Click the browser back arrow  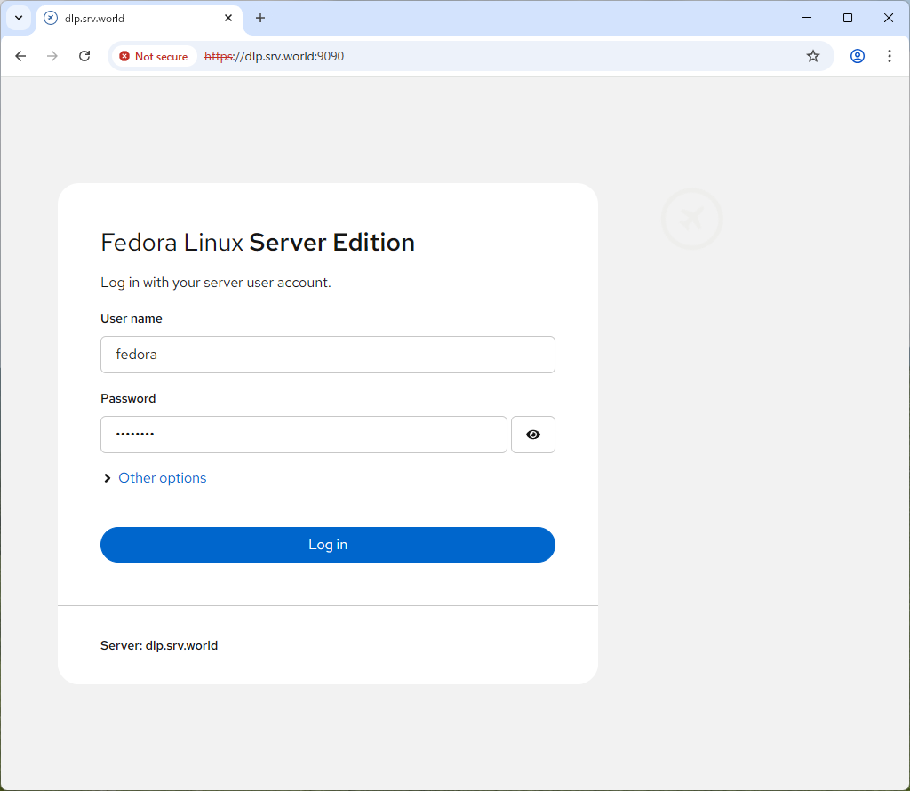pos(20,56)
